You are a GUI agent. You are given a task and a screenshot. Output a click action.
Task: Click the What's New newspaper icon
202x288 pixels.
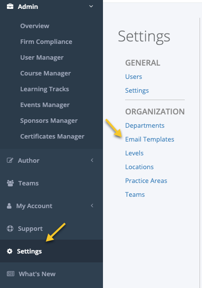pyautogui.click(x=10, y=274)
